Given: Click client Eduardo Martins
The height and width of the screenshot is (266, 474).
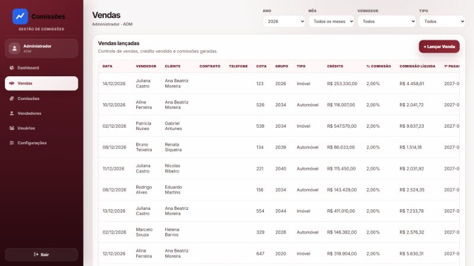Looking at the screenshot, I should tap(174, 190).
